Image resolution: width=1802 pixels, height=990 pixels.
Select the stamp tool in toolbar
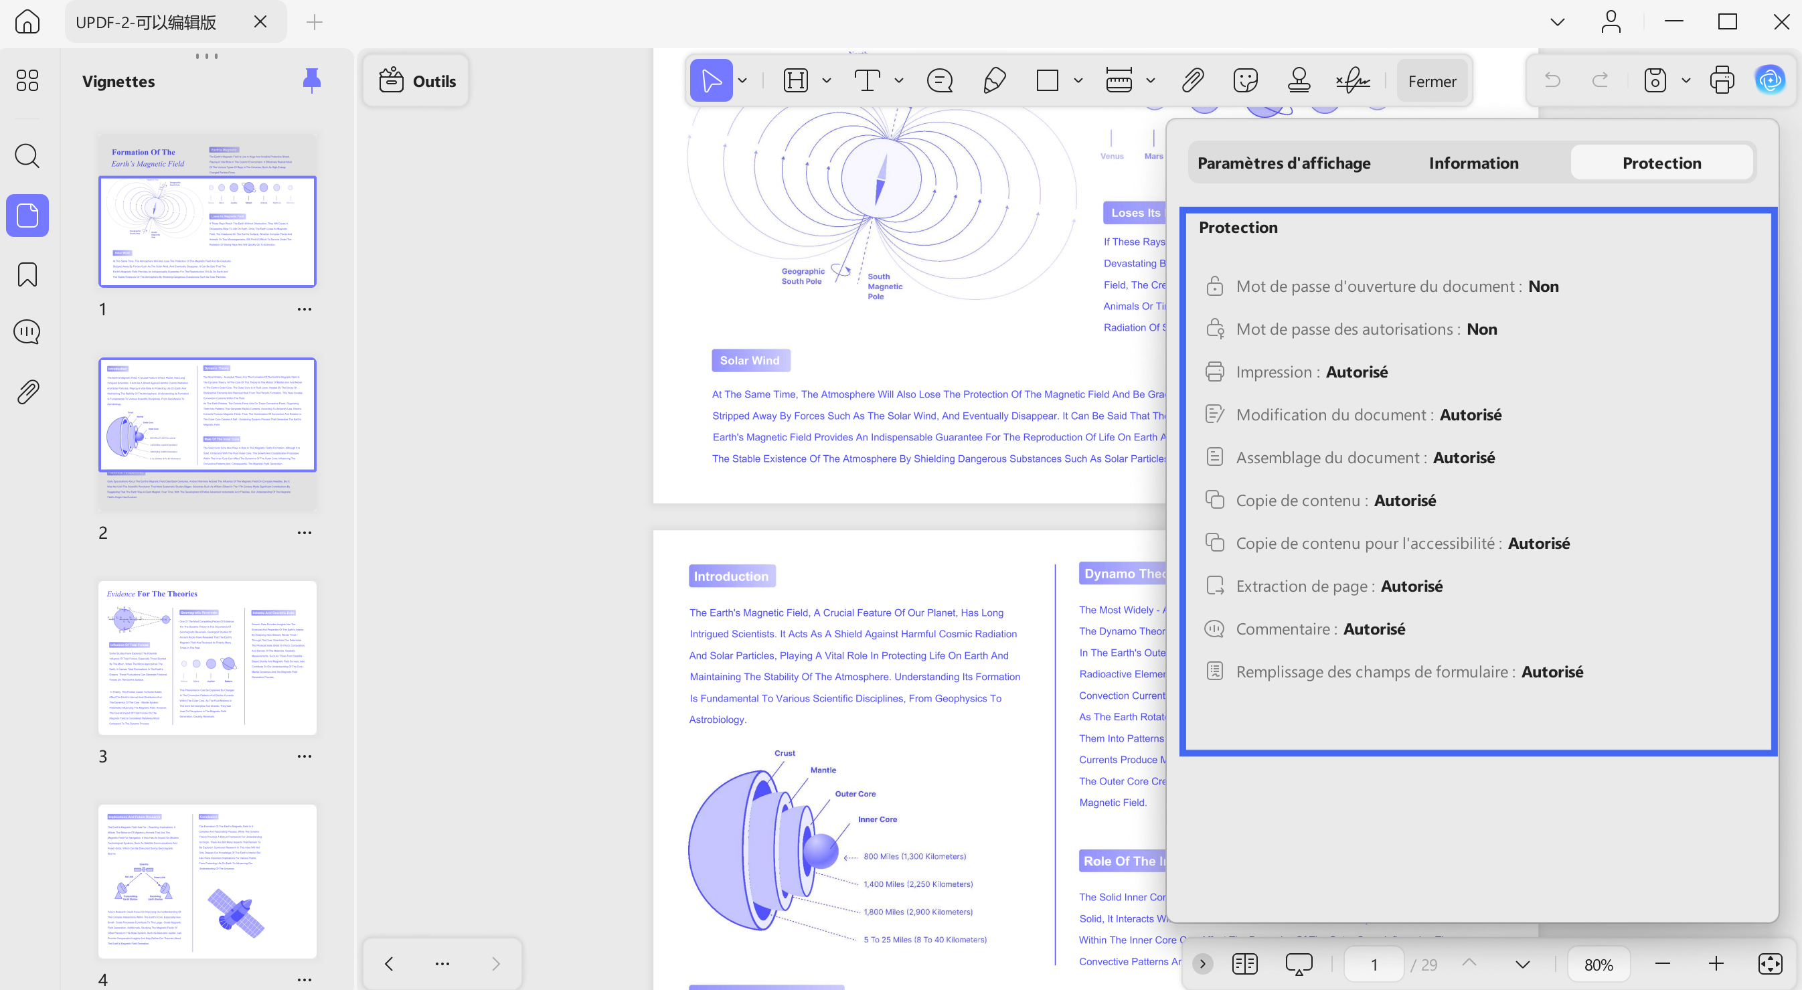(1299, 81)
